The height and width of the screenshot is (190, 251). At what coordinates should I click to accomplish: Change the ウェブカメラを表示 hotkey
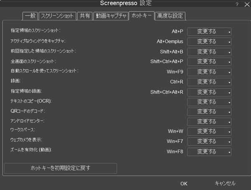click(209, 141)
